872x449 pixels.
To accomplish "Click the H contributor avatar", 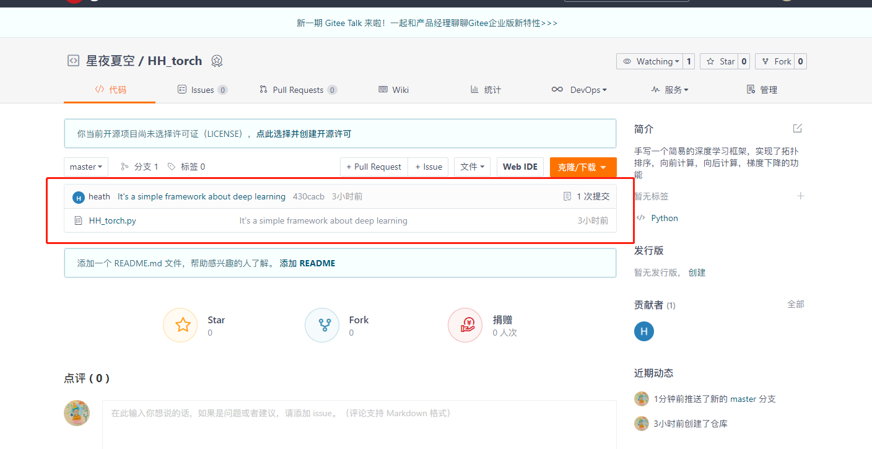I will [644, 331].
